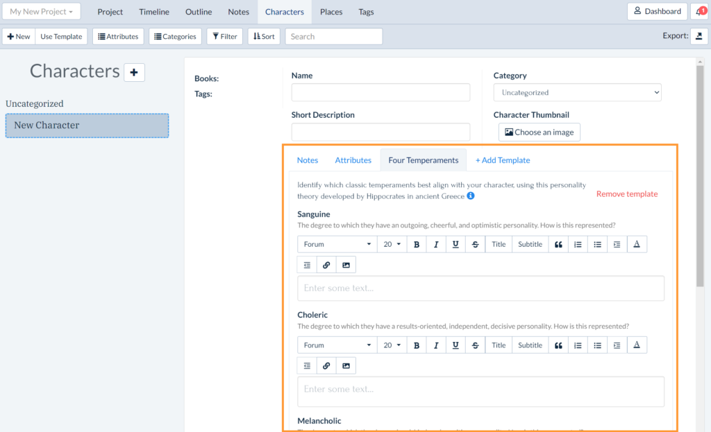The image size is (711, 432).
Task: Insert block quote in the Sanguine toolbar
Action: (x=558, y=244)
